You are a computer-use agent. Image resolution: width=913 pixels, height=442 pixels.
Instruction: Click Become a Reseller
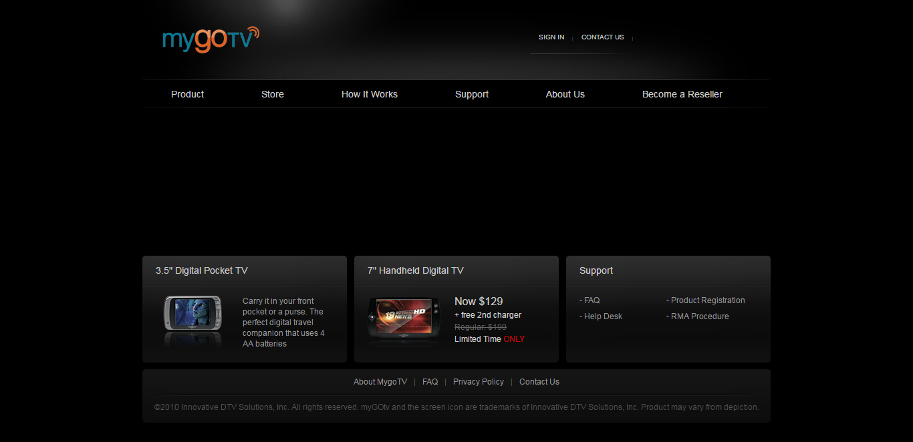click(x=682, y=94)
